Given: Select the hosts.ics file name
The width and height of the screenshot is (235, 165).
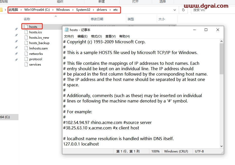Looking at the screenshot, I should tap(35, 32).
